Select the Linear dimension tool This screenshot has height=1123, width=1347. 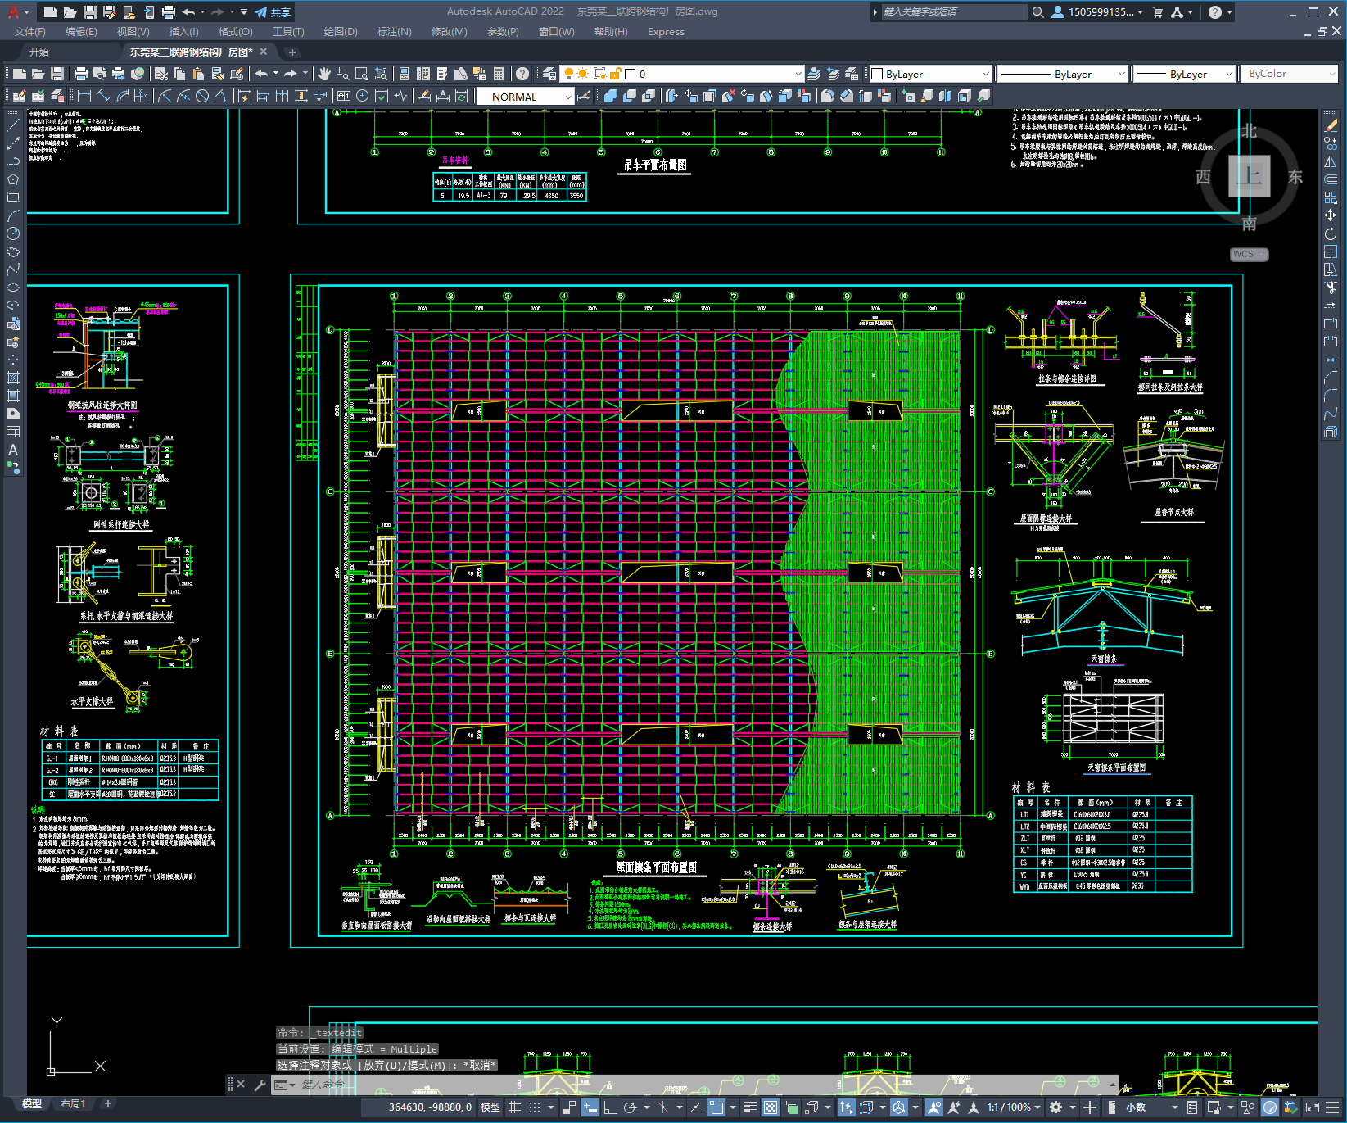point(84,97)
